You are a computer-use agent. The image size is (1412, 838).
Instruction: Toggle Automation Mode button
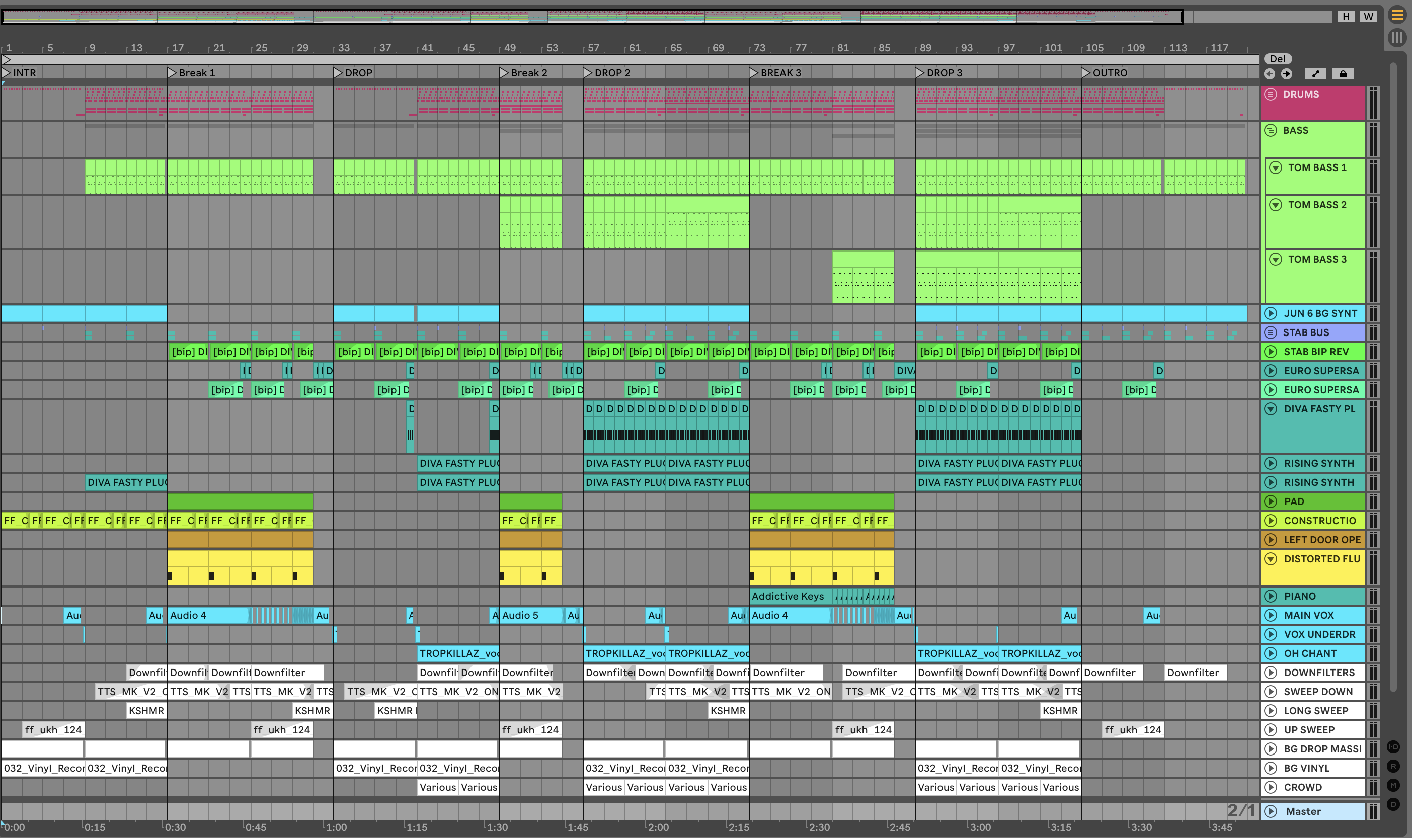[1315, 74]
